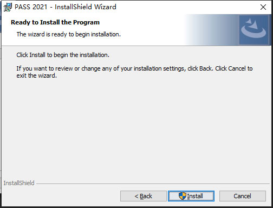Go back with the Back button
The width and height of the screenshot is (273, 208).
click(144, 196)
